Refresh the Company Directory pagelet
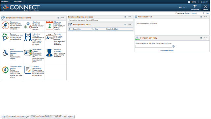This screenshot has height=119, width=211. click(x=201, y=38)
